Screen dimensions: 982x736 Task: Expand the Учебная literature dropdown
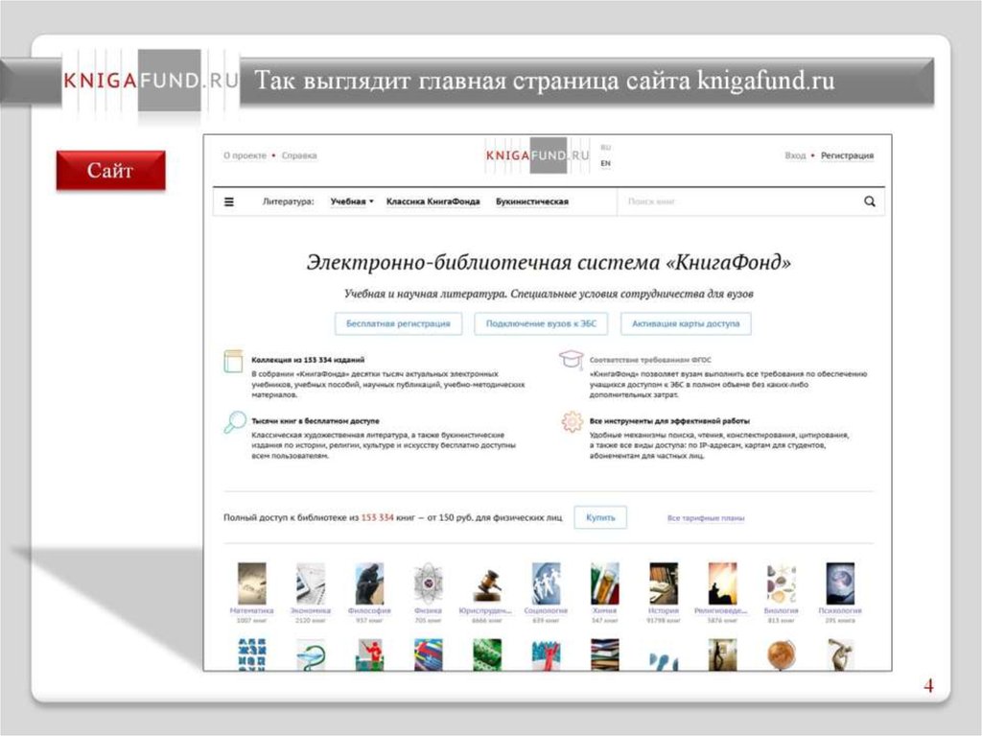point(352,202)
